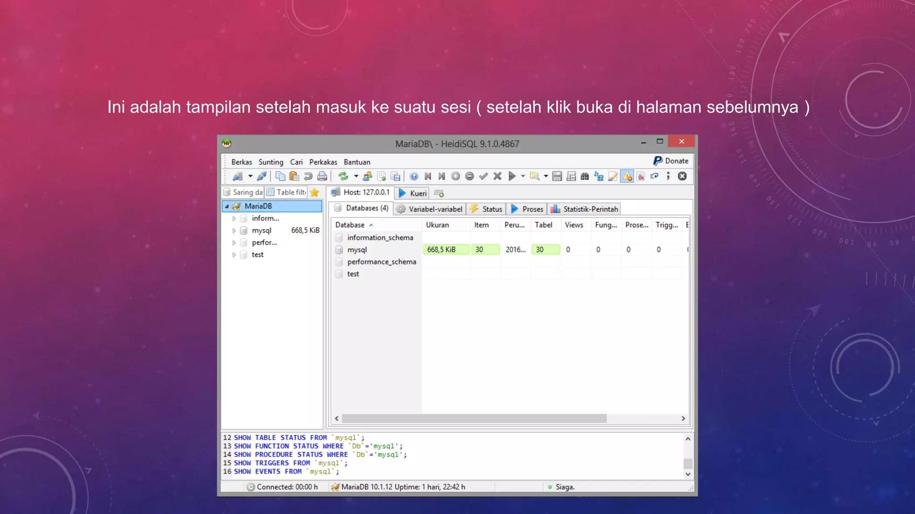Open the Statistik-Perintah tab
This screenshot has width=915, height=514.
point(584,209)
